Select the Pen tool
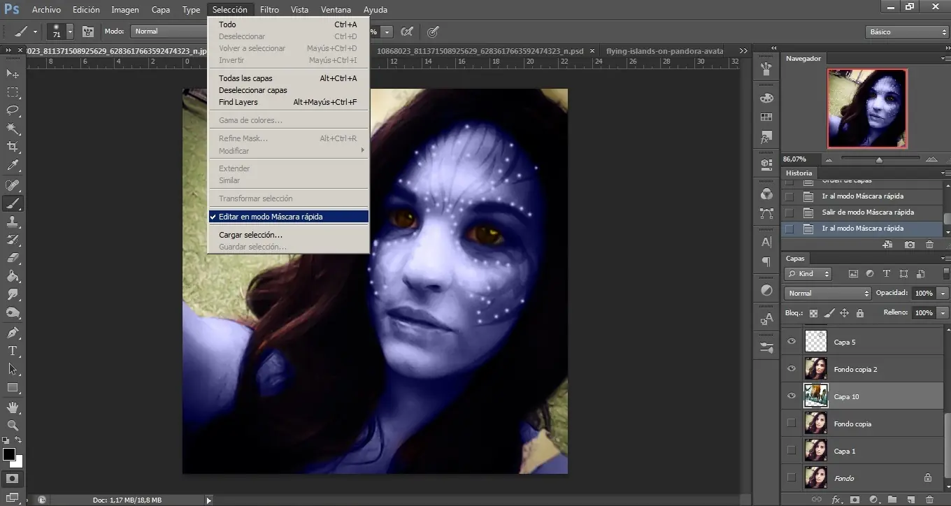 tap(13, 333)
